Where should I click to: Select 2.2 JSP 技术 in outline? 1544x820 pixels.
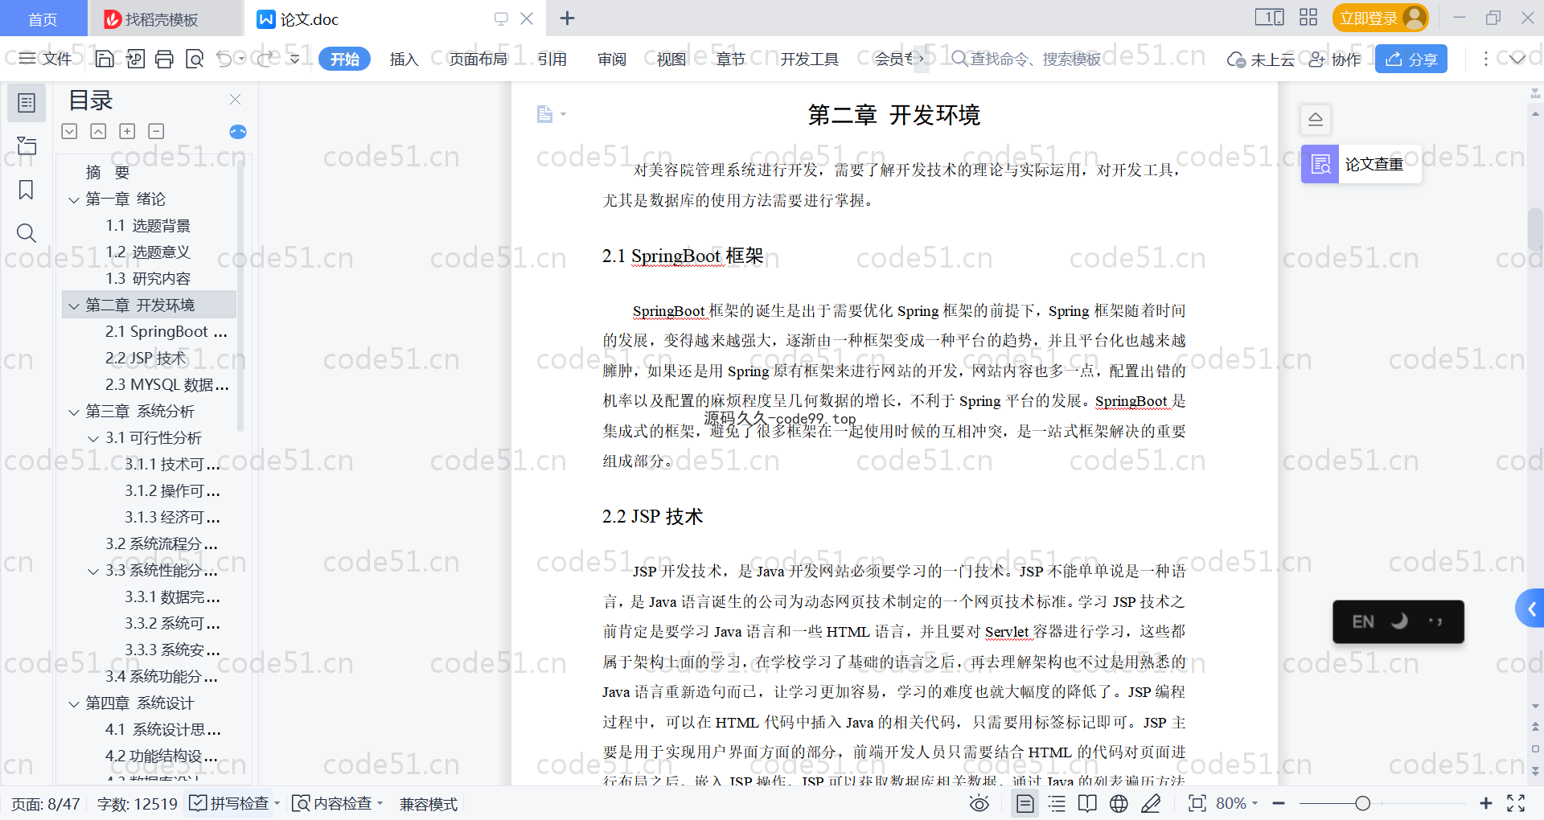tap(146, 359)
